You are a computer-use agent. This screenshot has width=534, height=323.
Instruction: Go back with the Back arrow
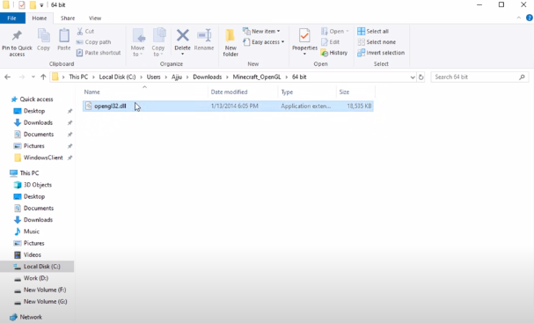[x=8, y=77]
